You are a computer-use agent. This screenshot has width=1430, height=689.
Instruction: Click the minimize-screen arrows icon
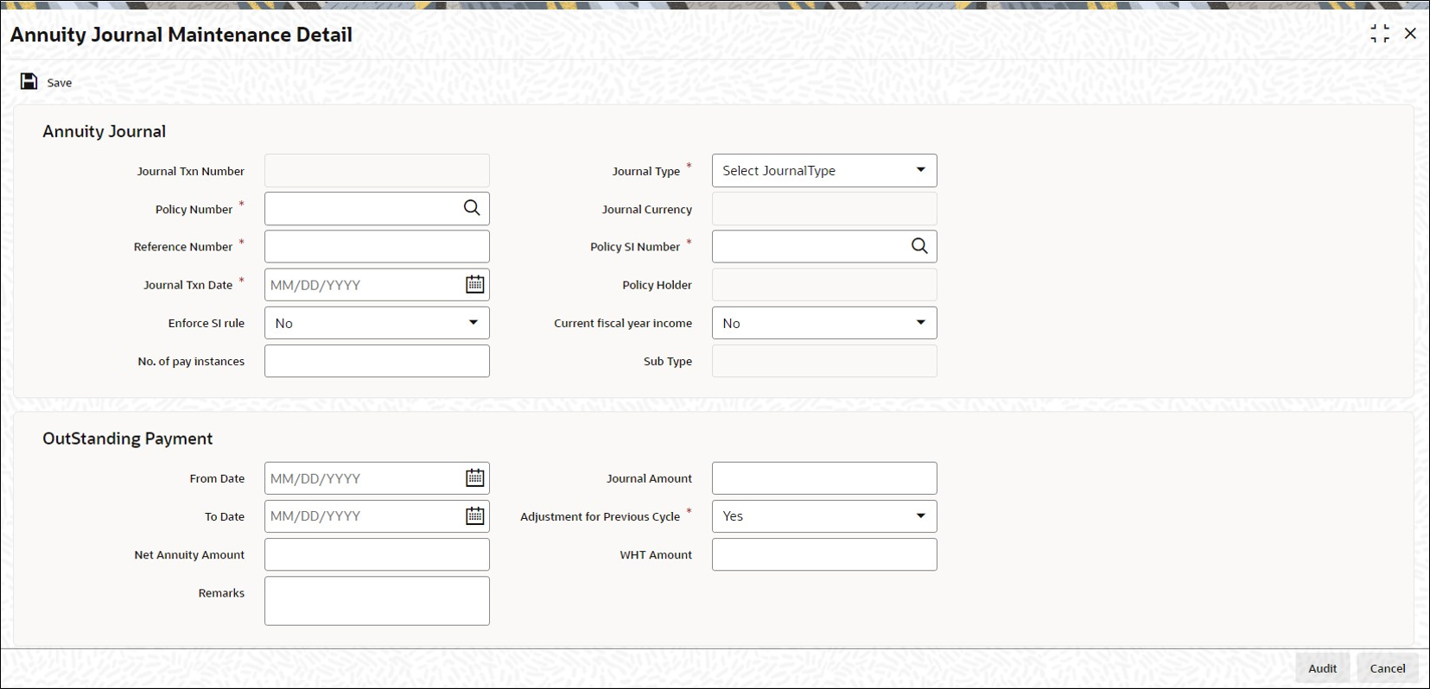[1380, 34]
